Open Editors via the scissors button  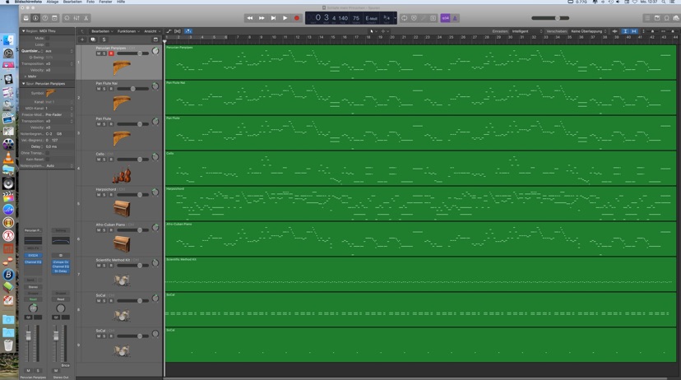click(x=86, y=18)
